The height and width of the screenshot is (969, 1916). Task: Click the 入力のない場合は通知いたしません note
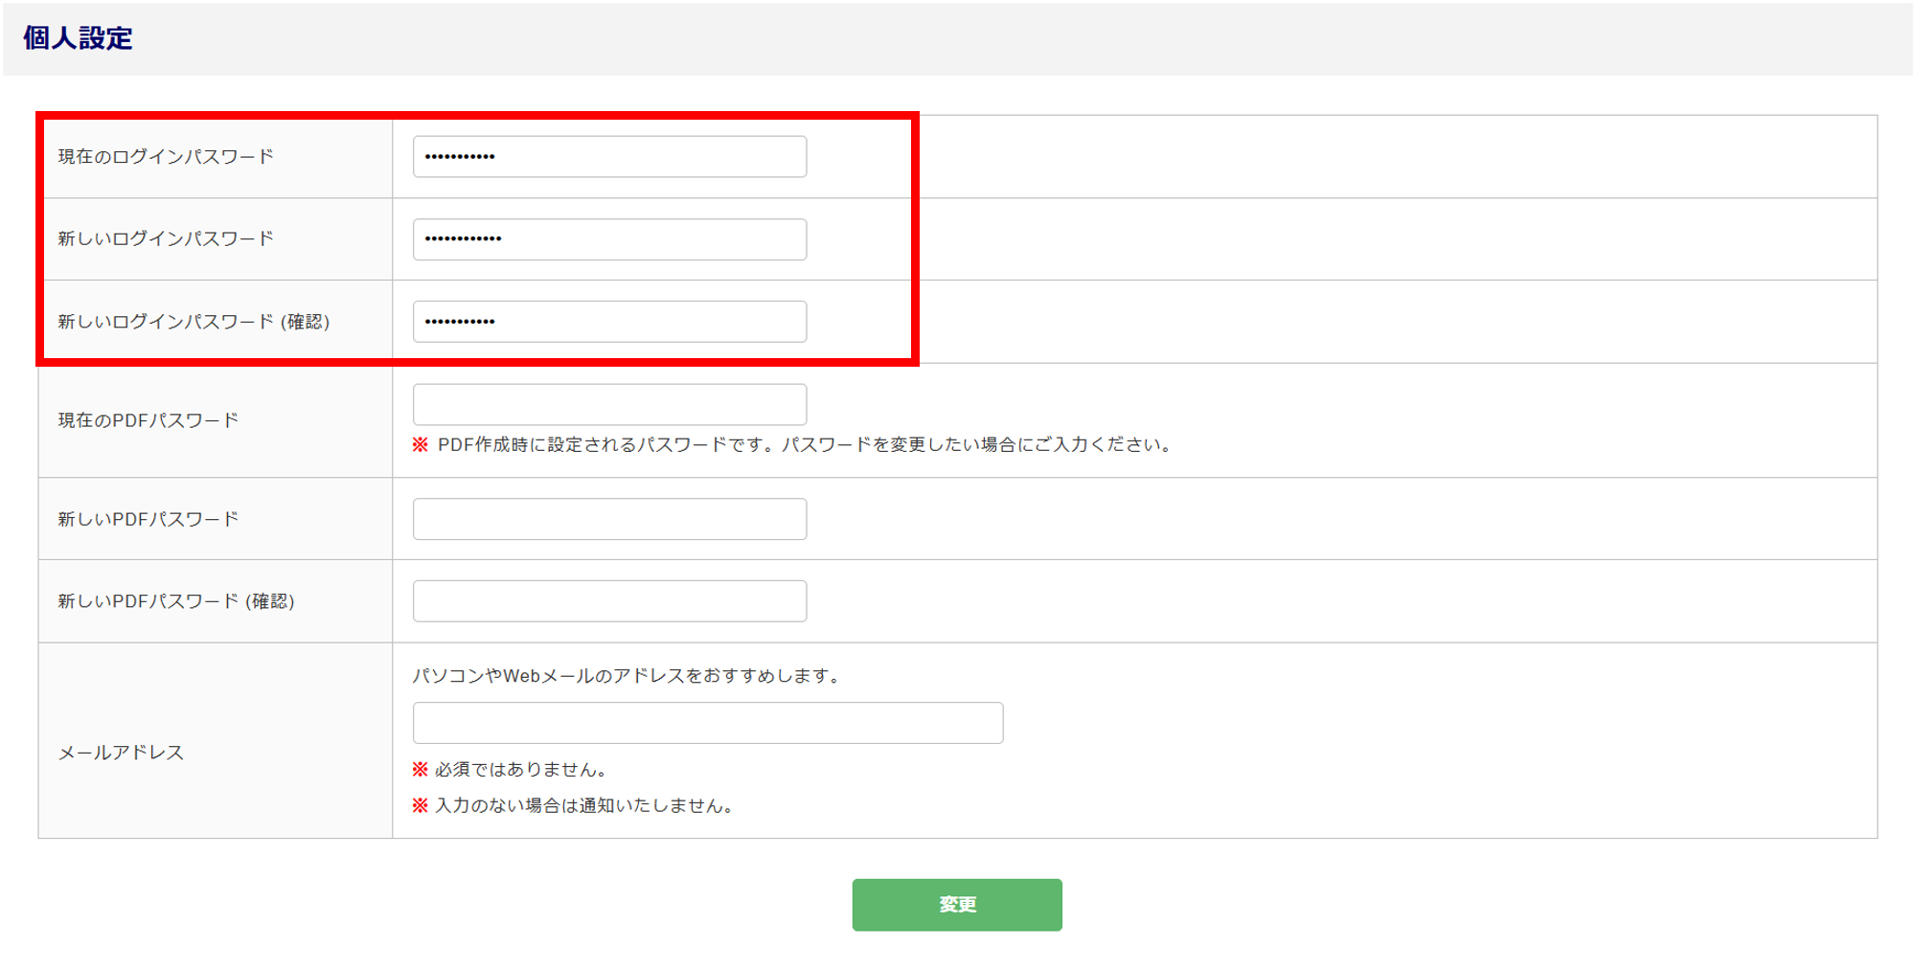[x=583, y=806]
